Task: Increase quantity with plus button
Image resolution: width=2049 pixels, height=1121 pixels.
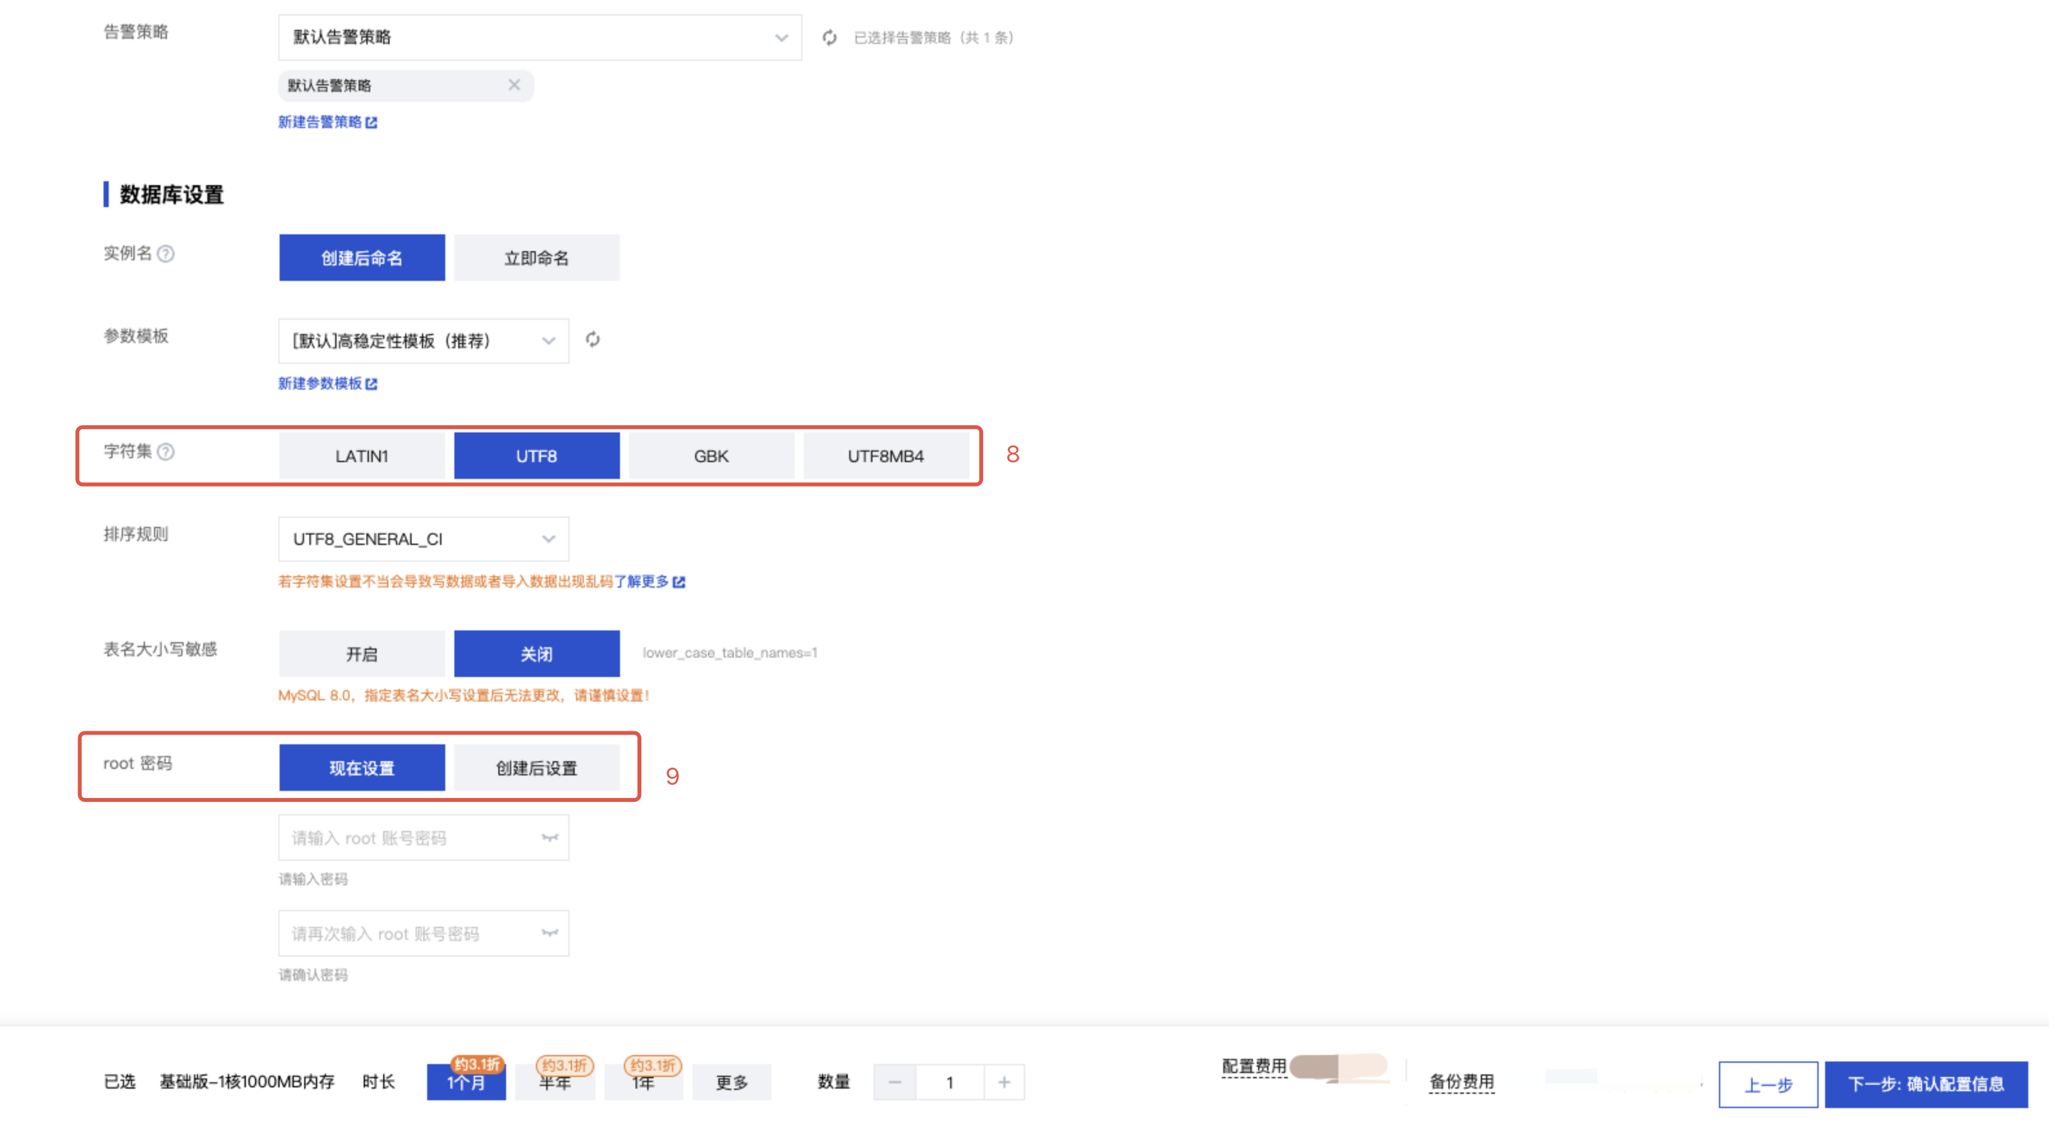Action: (1004, 1082)
